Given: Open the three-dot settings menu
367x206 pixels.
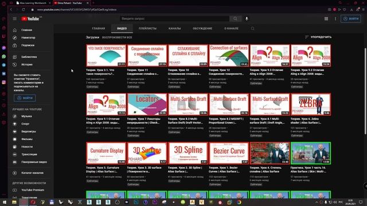Looking at the screenshot, I should (335, 19).
